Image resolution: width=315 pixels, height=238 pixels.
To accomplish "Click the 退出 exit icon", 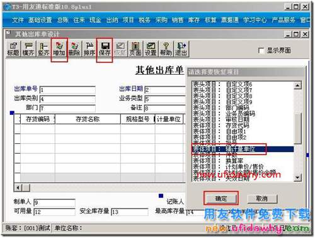I will [x=181, y=49].
